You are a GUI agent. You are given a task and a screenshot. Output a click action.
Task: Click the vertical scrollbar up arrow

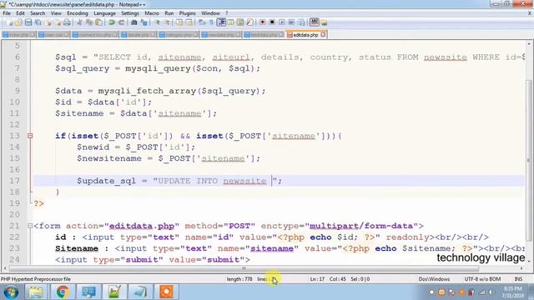(x=529, y=44)
